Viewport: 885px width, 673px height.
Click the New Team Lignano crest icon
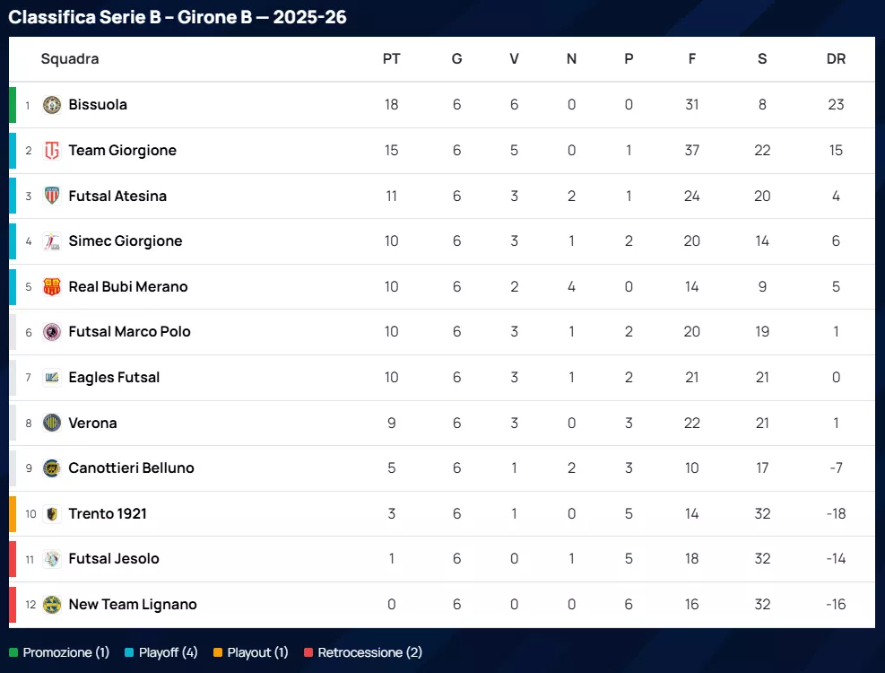pyautogui.click(x=52, y=605)
